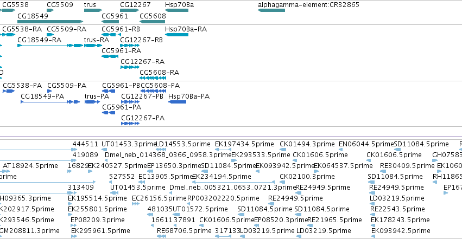Viewport: 462px width, 239px height.
Task: Click transcript CG12267-RB
Action: click(130, 46)
